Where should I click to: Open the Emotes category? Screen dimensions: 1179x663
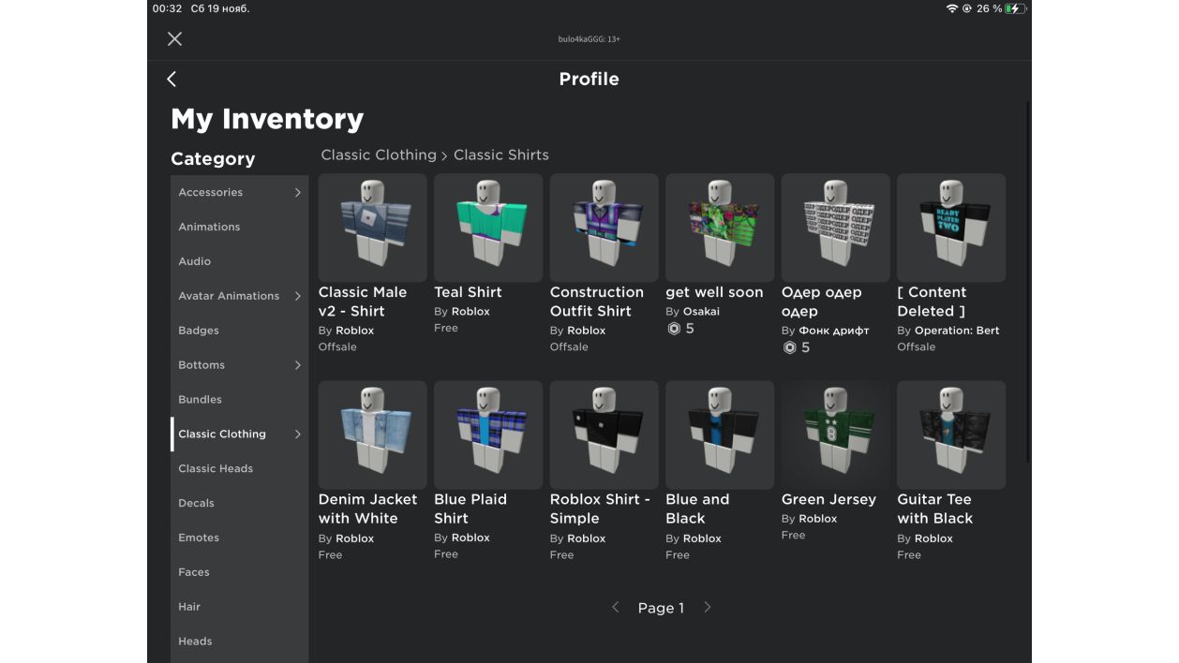239,538
